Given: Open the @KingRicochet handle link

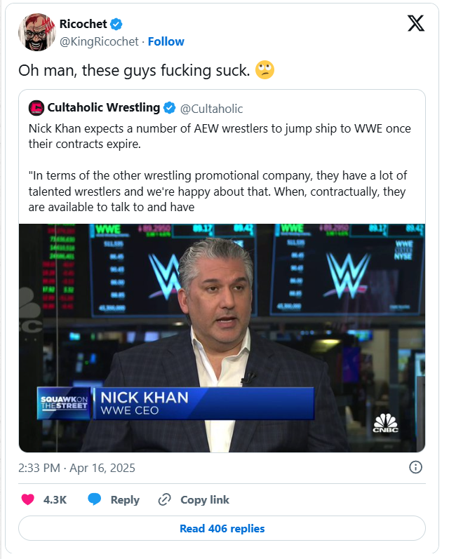Looking at the screenshot, I should 100,41.
